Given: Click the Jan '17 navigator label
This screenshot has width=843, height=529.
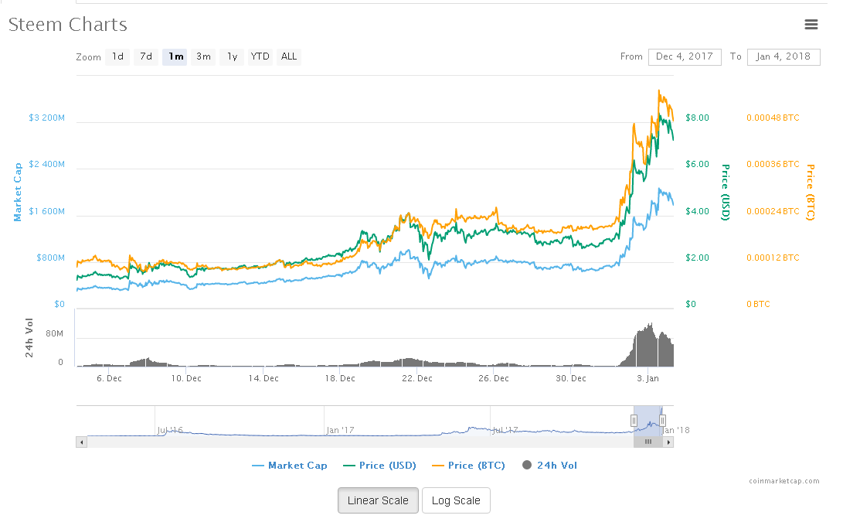Looking at the screenshot, I should (340, 430).
